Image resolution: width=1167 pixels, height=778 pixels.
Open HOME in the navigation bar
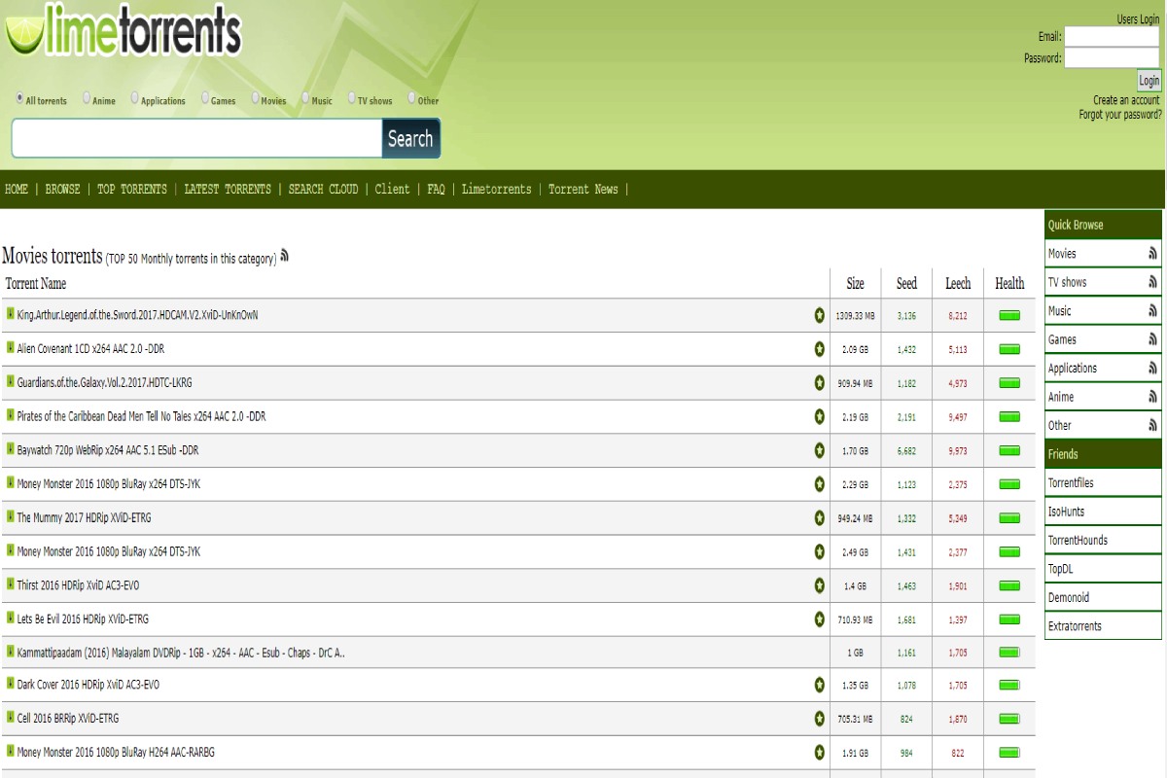(x=17, y=190)
